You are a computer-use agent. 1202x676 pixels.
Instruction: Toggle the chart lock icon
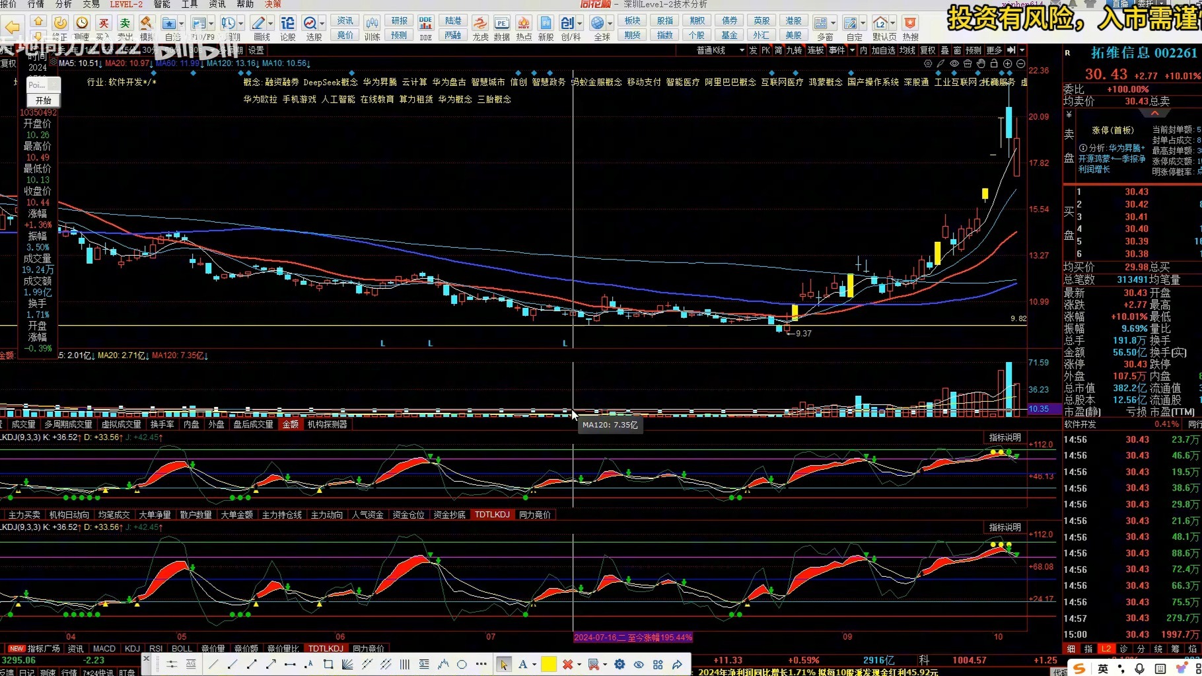pyautogui.click(x=994, y=64)
